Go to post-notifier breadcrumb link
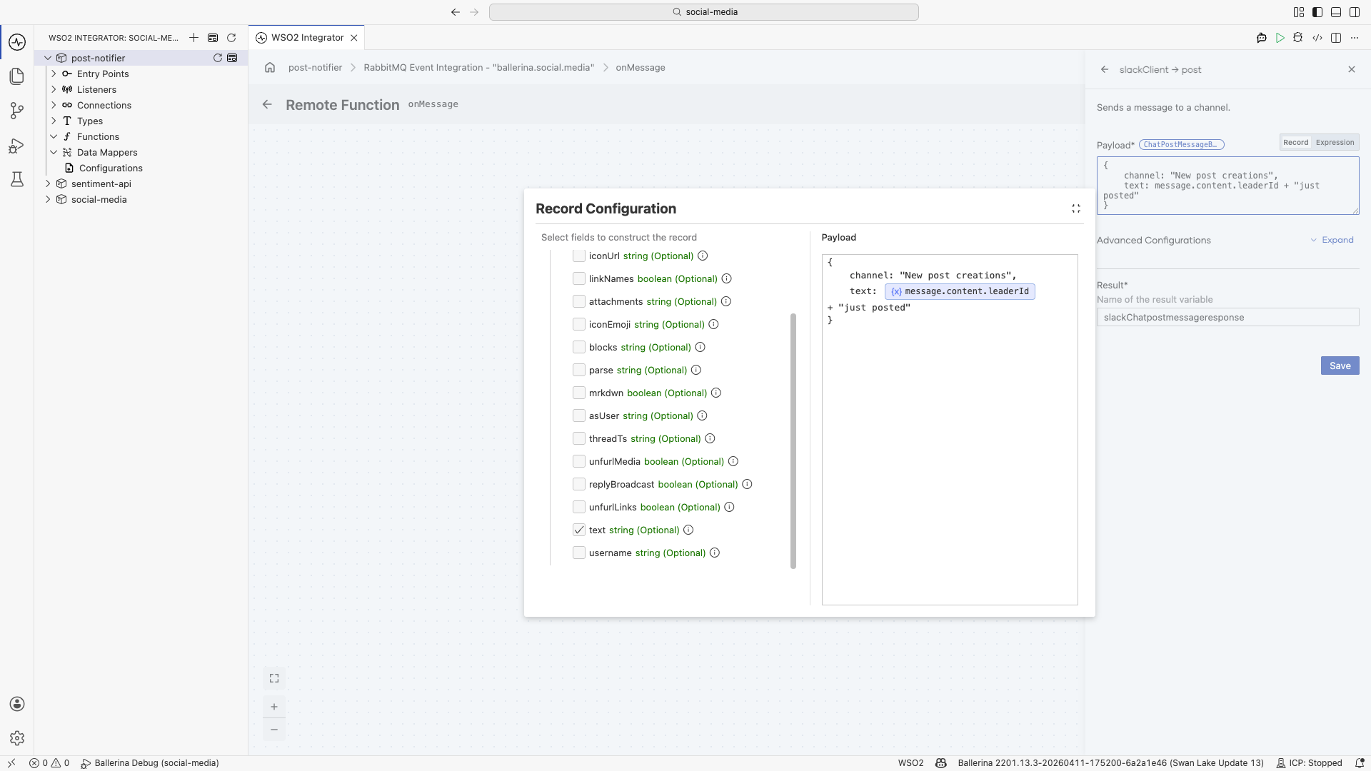Screen dimensions: 1371x771 [315, 67]
